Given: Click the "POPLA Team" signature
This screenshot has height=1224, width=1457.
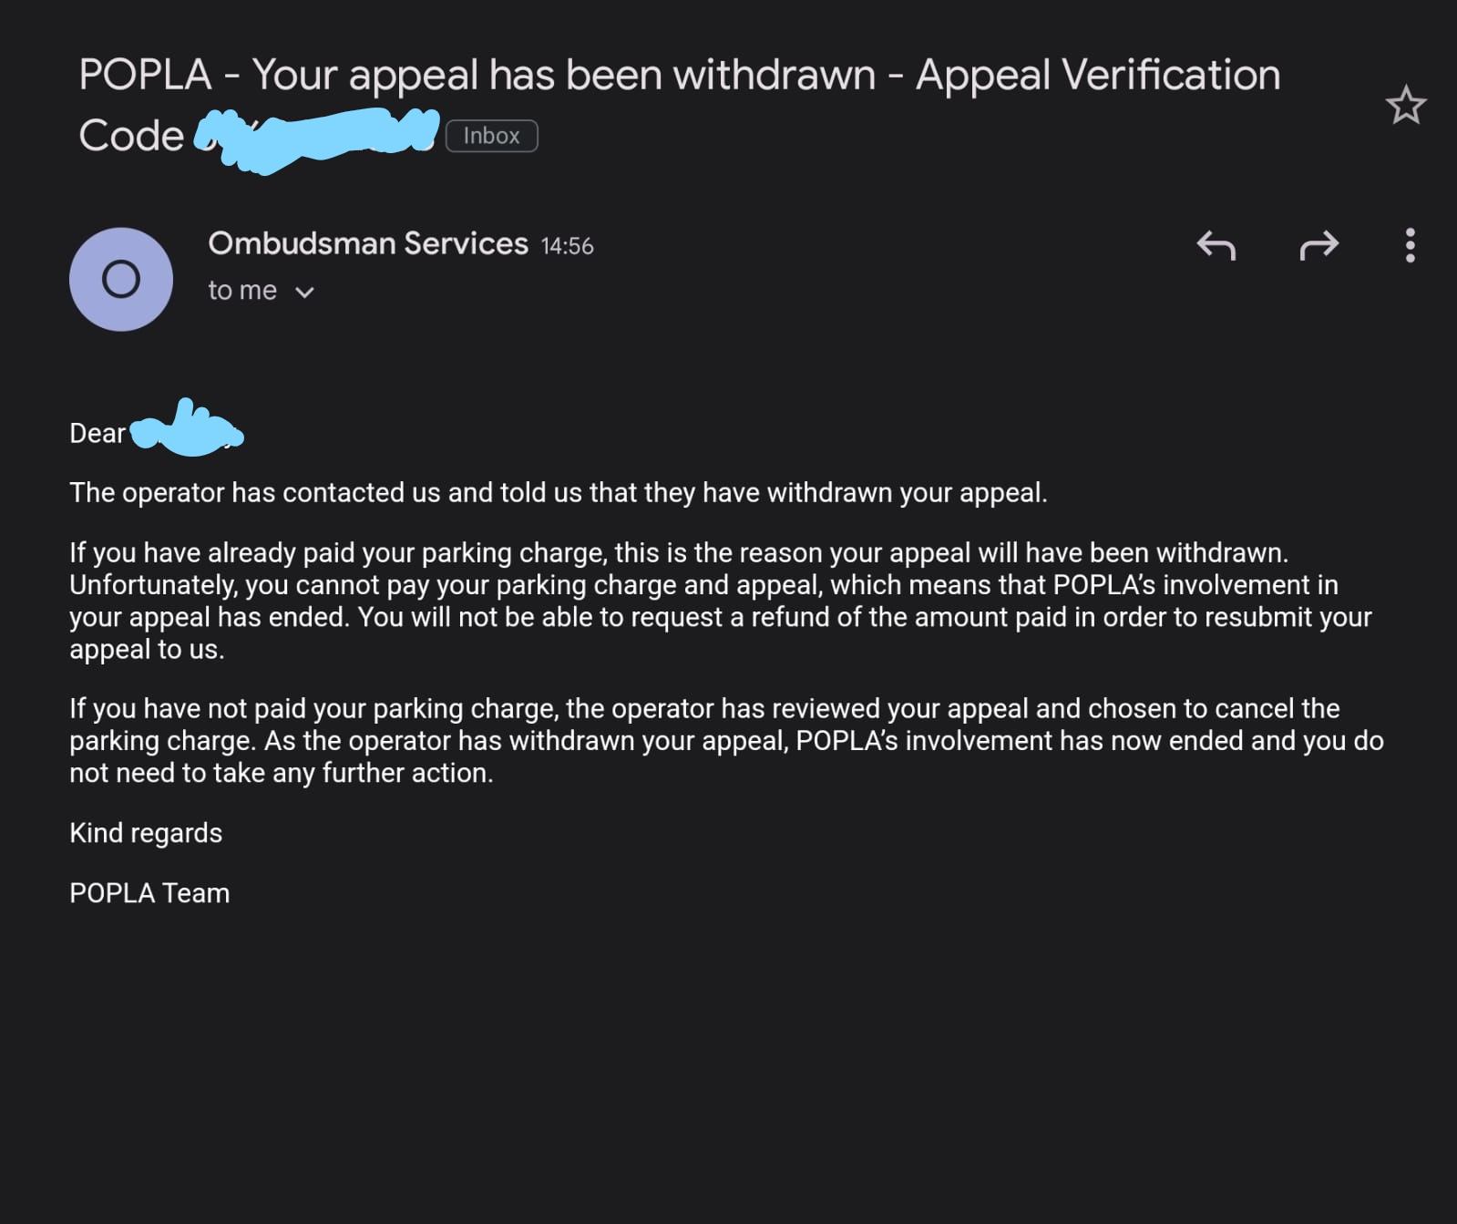Looking at the screenshot, I should click(149, 893).
